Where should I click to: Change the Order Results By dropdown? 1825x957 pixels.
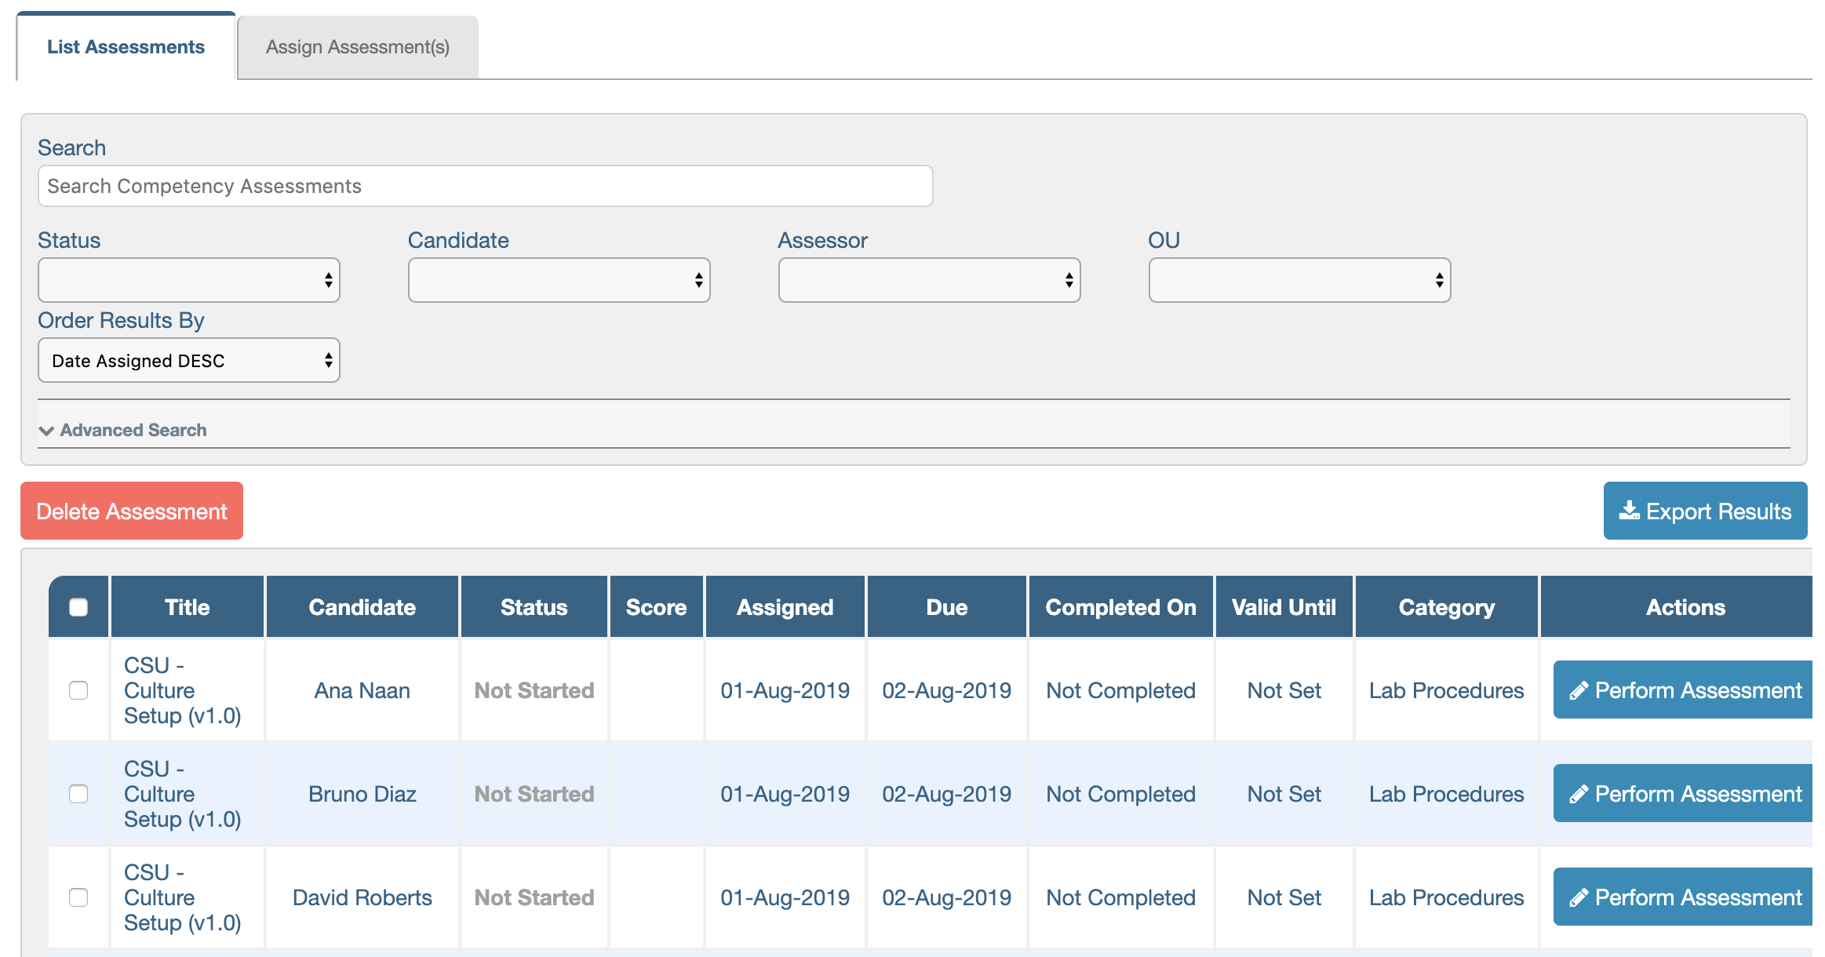tap(188, 360)
